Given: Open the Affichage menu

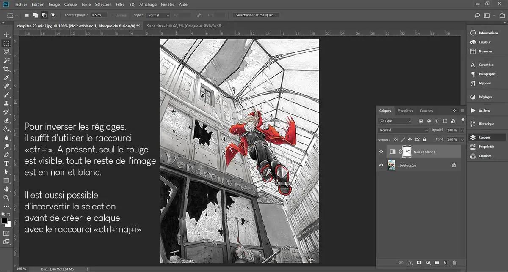Looking at the screenshot, I should (x=148, y=4).
